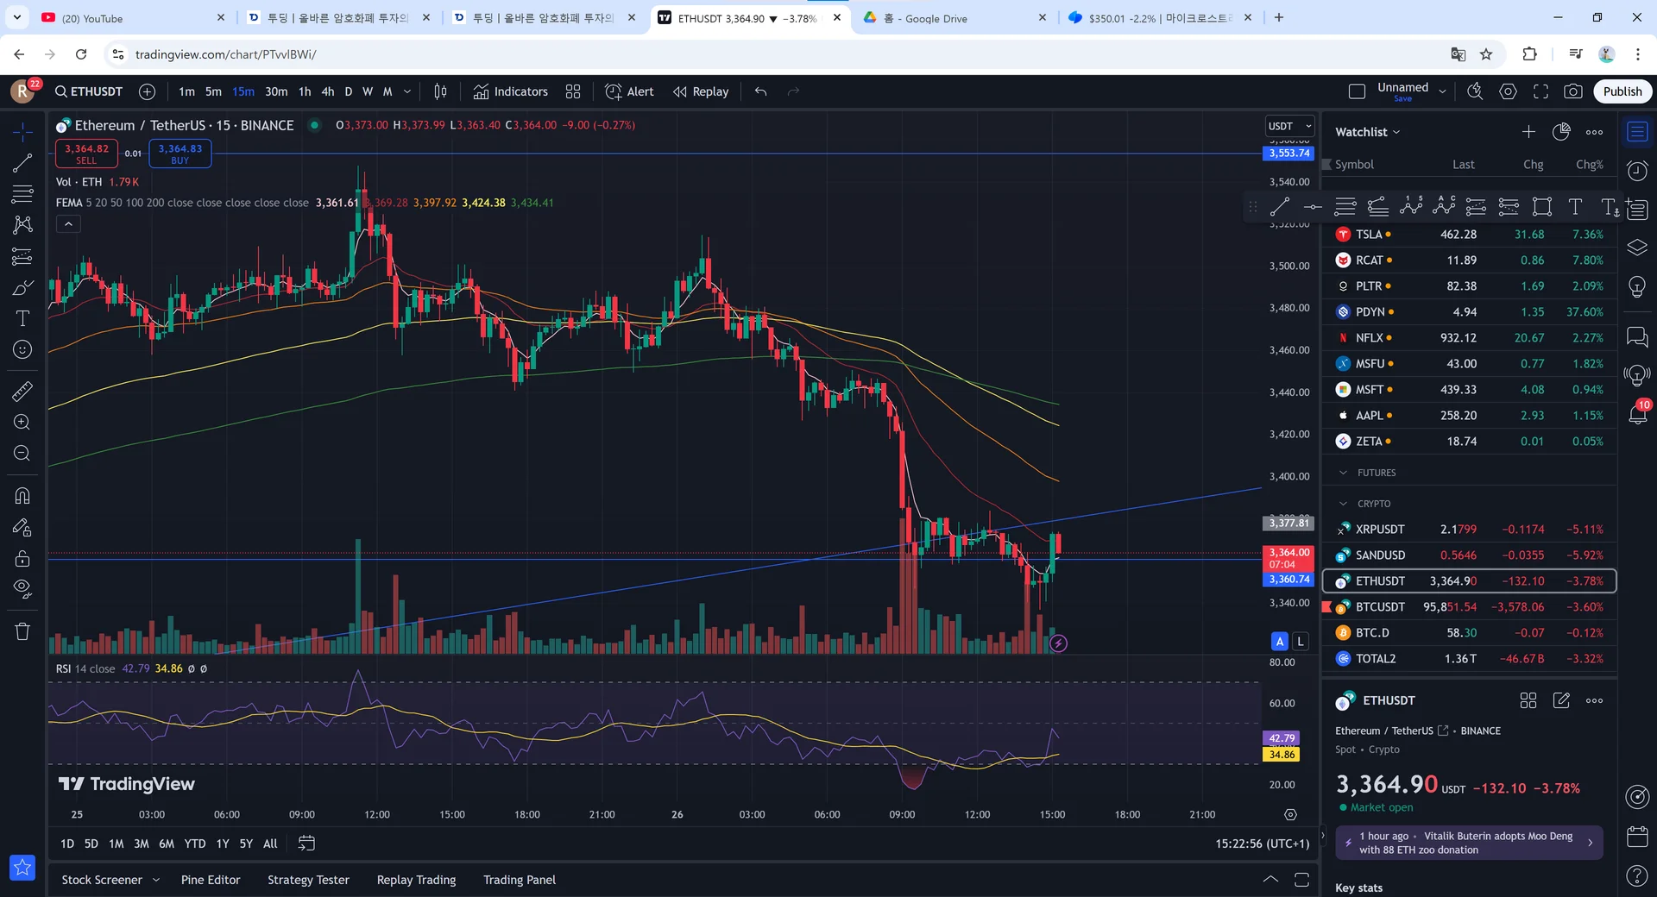Open indicator templates grid
The image size is (1657, 897).
tap(573, 91)
